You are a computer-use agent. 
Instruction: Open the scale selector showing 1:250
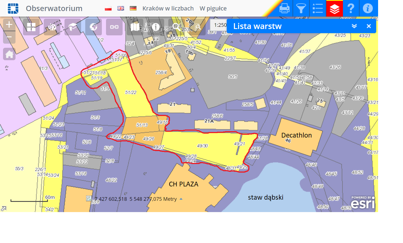click(x=219, y=25)
